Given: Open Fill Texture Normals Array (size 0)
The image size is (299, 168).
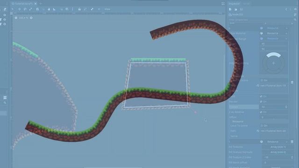Looking at the screenshot, I should click(278, 152).
